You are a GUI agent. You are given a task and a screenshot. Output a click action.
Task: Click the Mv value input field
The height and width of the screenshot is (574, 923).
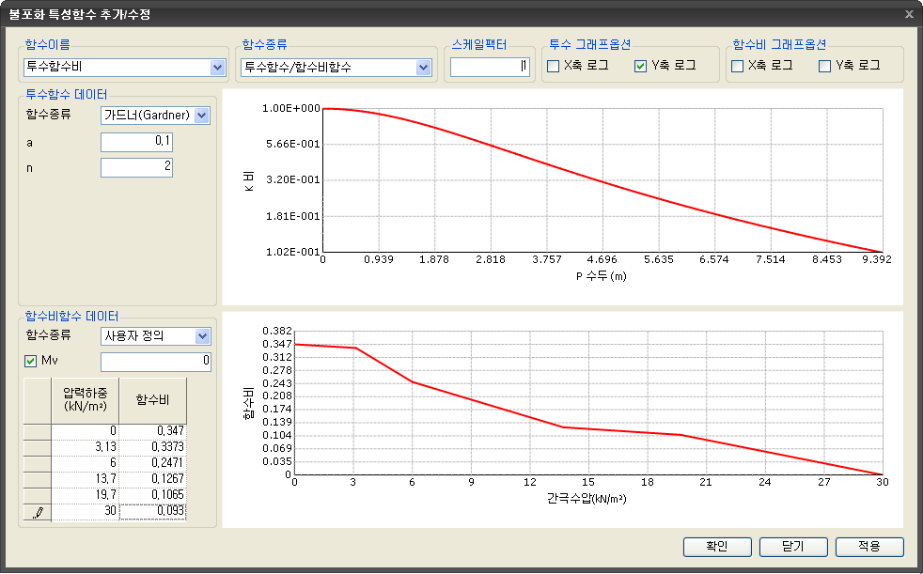point(155,362)
